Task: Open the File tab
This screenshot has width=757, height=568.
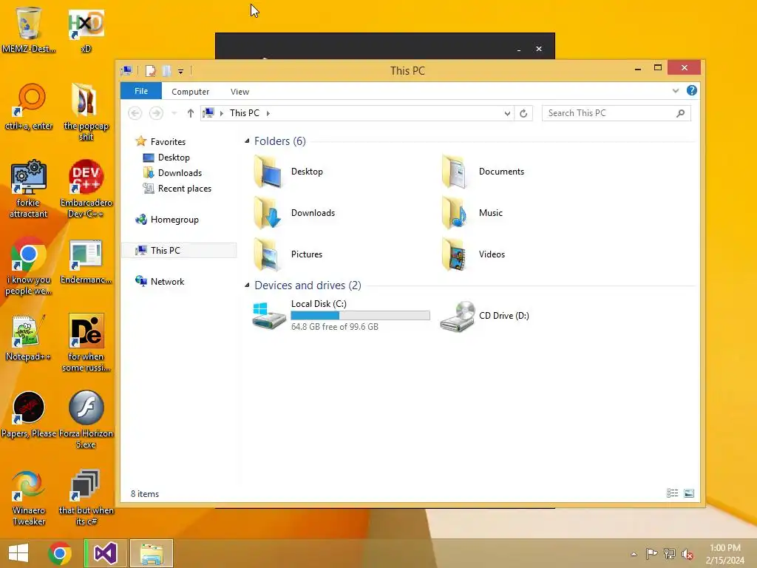Action: (141, 91)
